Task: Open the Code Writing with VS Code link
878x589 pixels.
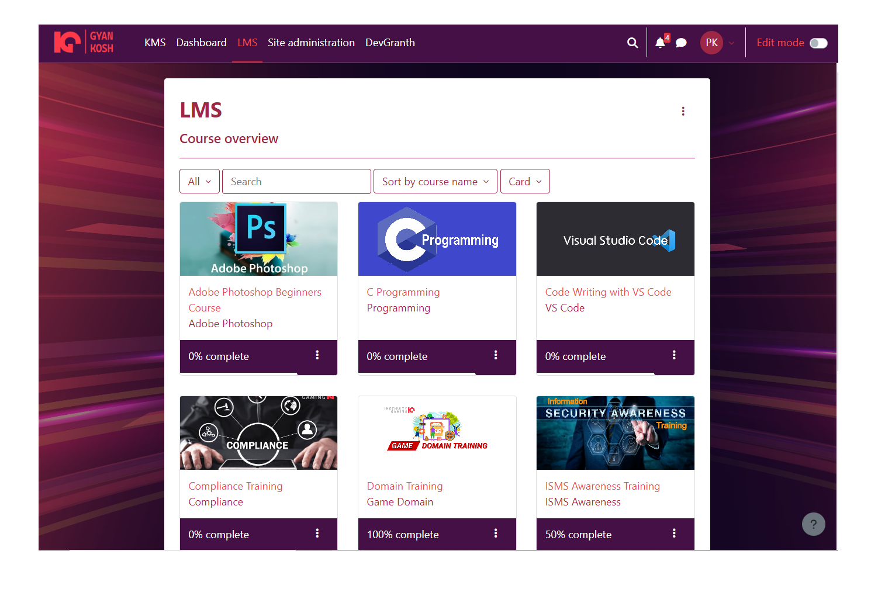Action: click(x=608, y=292)
